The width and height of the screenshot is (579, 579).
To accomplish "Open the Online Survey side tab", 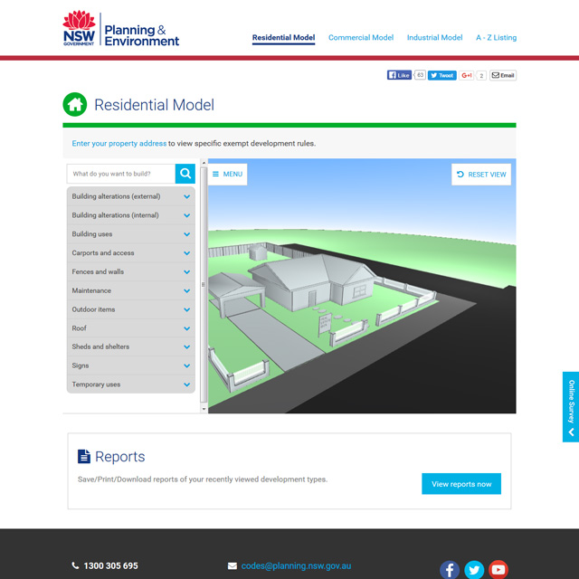I will 571,406.
